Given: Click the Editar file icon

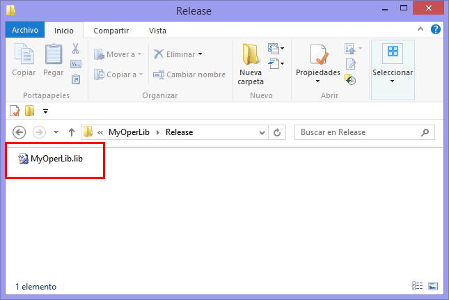Looking at the screenshot, I should 351,64.
